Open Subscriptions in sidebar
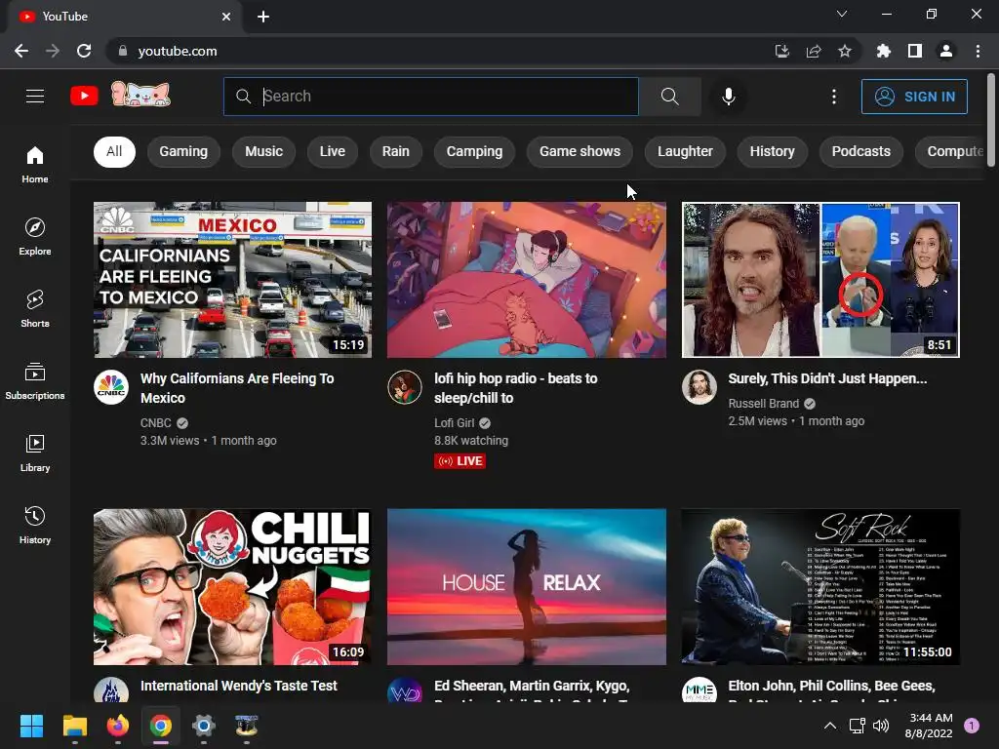 pos(35,381)
